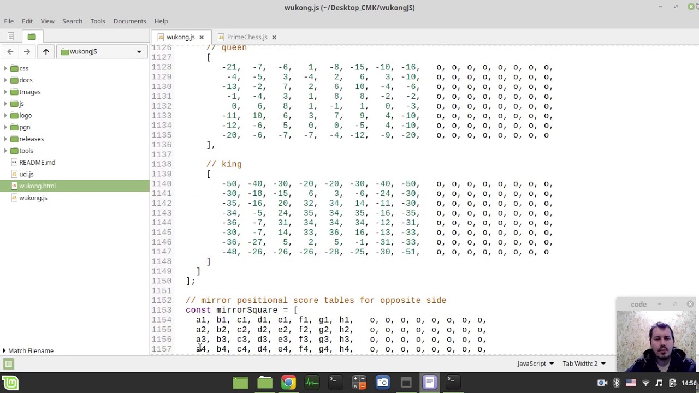The width and height of the screenshot is (699, 393).
Task: Select uci.js in the file browser
Action: tap(26, 174)
